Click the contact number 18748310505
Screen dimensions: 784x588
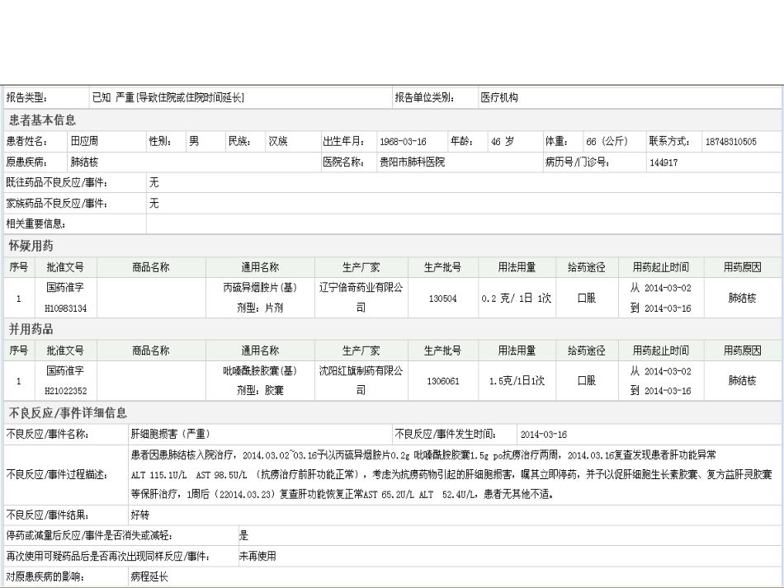pos(730,142)
